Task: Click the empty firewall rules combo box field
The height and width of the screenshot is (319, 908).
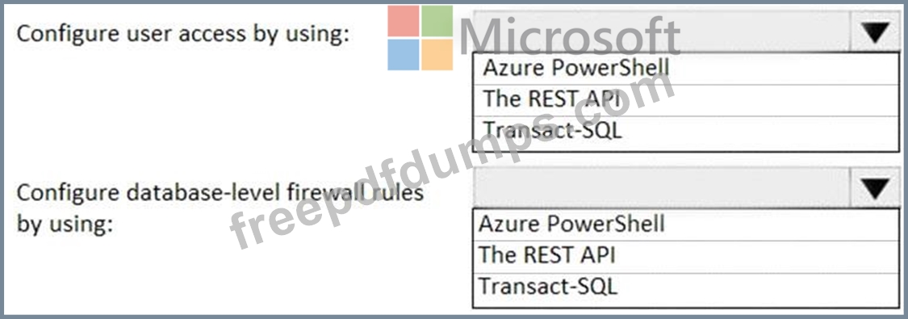Action: [662, 187]
